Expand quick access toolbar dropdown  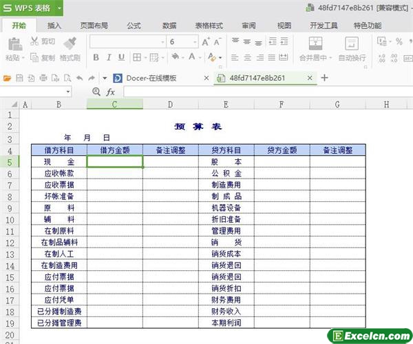(105, 78)
